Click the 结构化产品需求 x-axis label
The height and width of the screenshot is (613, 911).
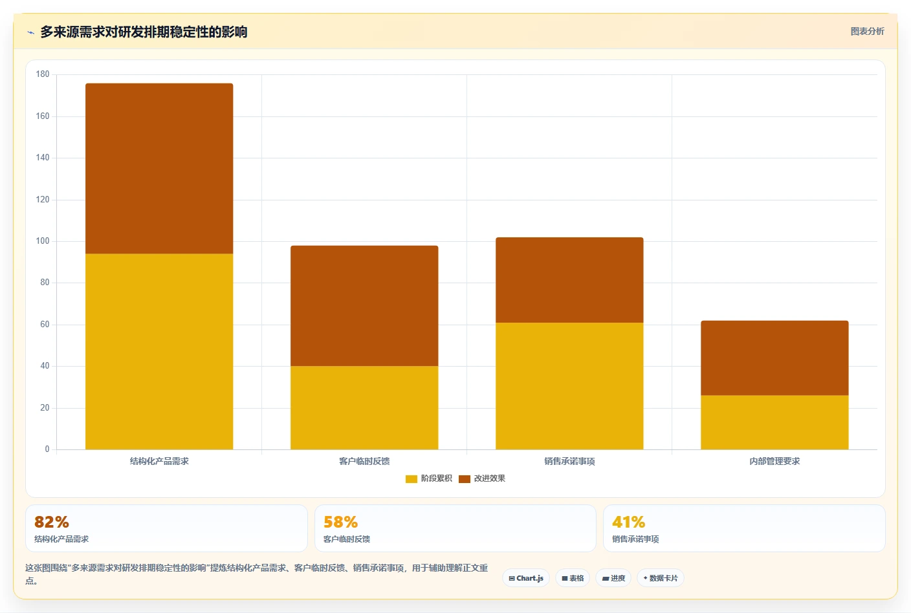coord(159,461)
